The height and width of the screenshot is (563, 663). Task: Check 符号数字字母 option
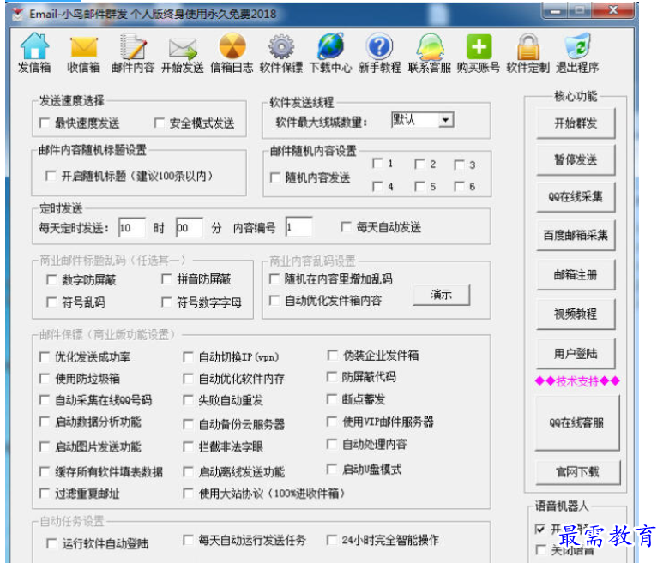(x=166, y=302)
